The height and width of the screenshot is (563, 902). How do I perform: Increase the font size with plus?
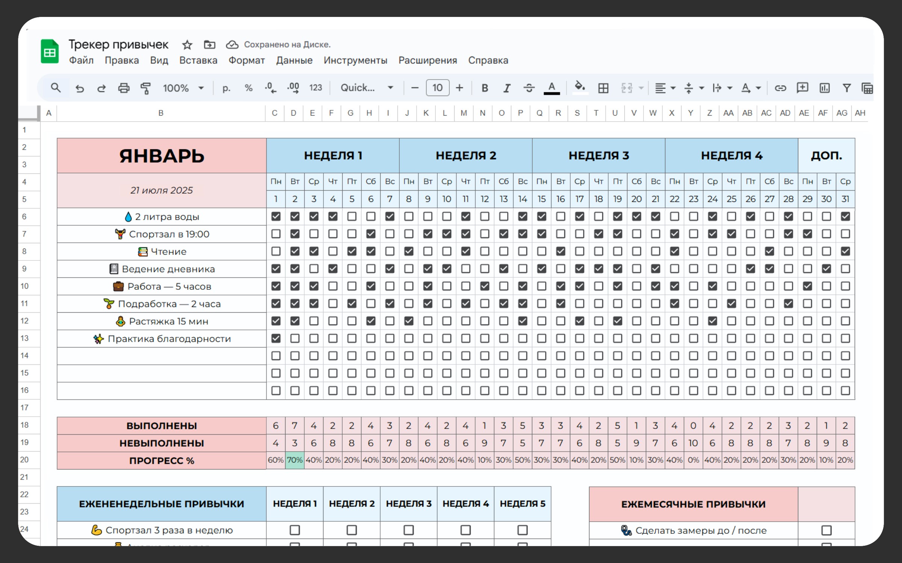(459, 88)
